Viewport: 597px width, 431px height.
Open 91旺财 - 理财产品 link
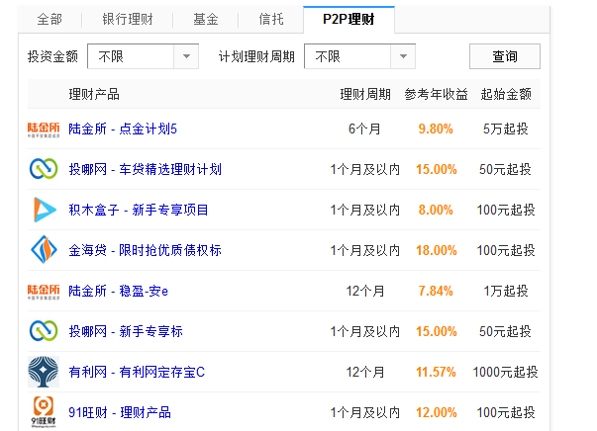120,412
